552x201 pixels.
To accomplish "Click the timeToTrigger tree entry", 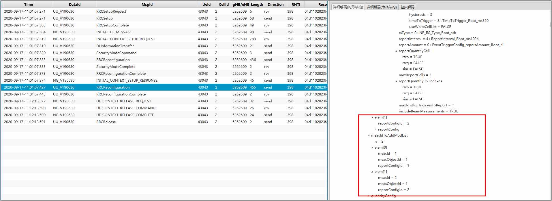I will click(448, 21).
